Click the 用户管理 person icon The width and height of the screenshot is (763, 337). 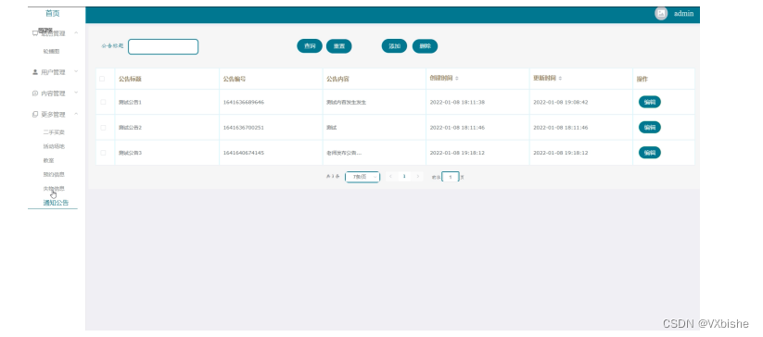35,72
